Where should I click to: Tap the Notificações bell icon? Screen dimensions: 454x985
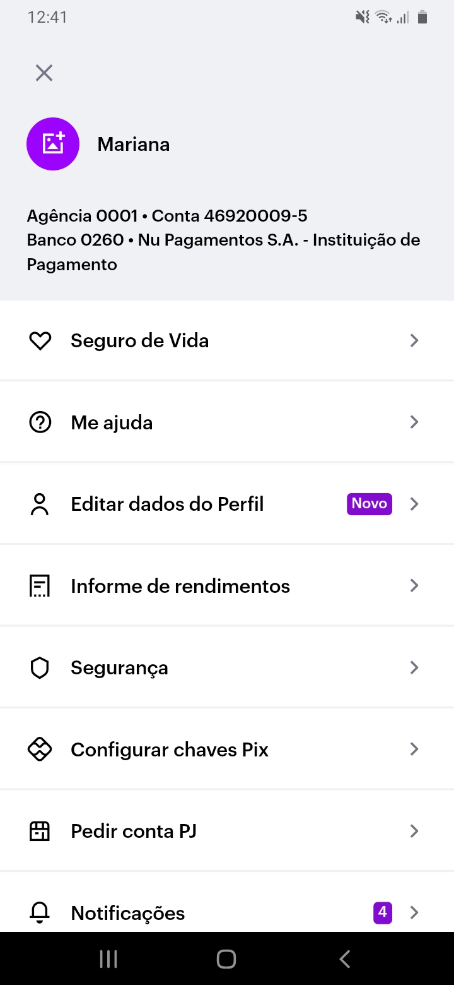coord(40,912)
